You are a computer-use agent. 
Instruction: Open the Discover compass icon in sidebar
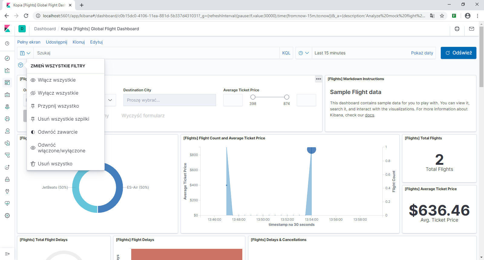(x=7, y=58)
